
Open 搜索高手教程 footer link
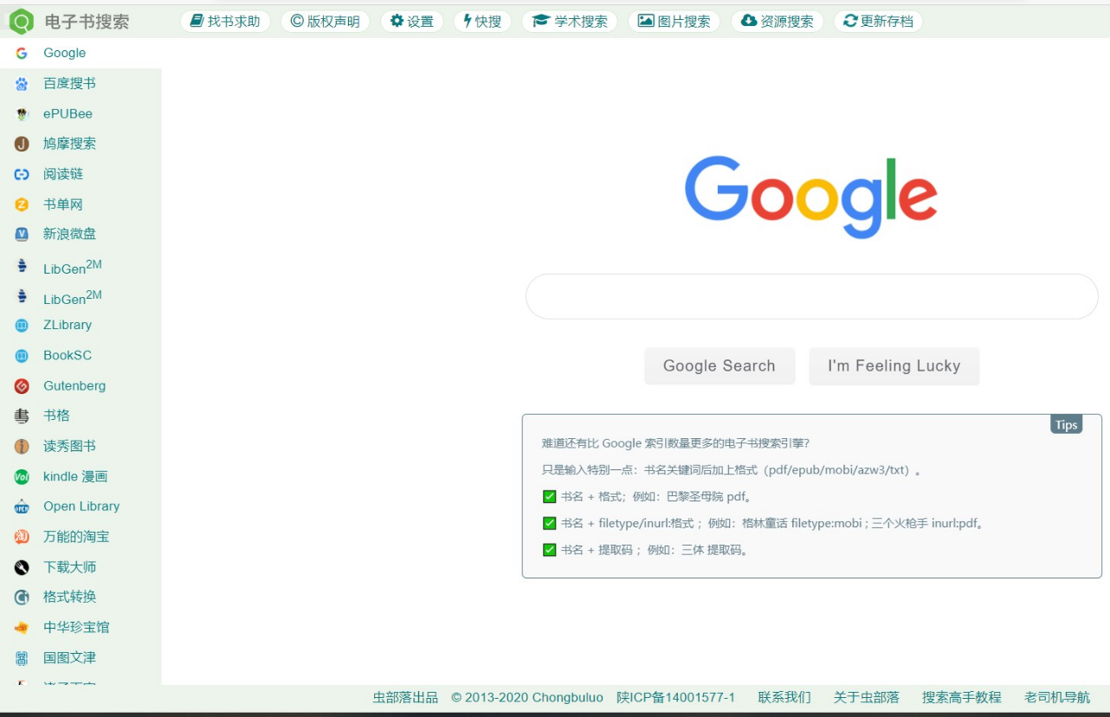(x=961, y=697)
